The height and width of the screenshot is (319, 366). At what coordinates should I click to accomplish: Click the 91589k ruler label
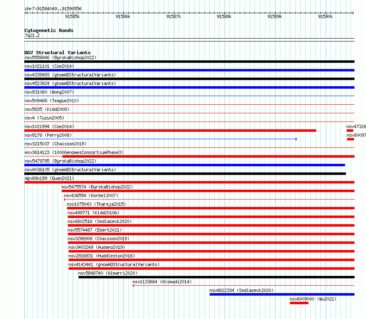(x=275, y=16)
